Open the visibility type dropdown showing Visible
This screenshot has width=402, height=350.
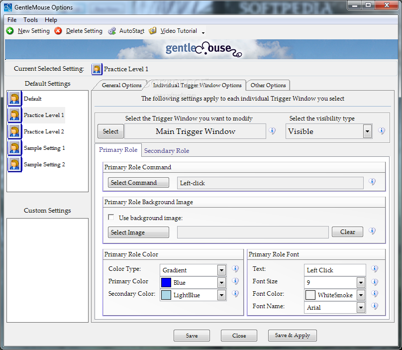tap(367, 131)
